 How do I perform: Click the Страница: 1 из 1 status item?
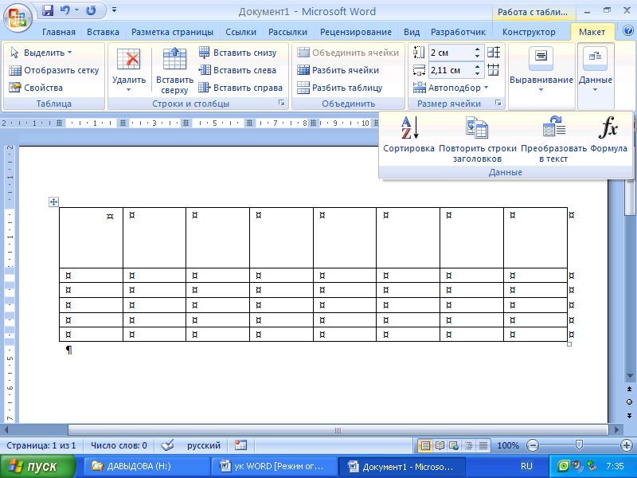(x=41, y=445)
